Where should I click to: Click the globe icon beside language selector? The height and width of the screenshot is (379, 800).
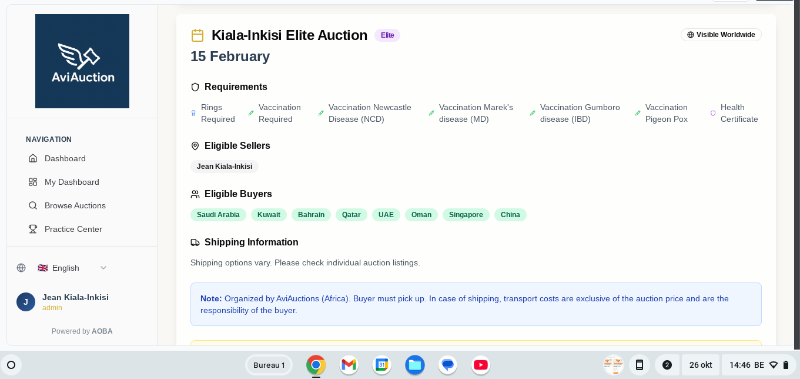pos(21,268)
